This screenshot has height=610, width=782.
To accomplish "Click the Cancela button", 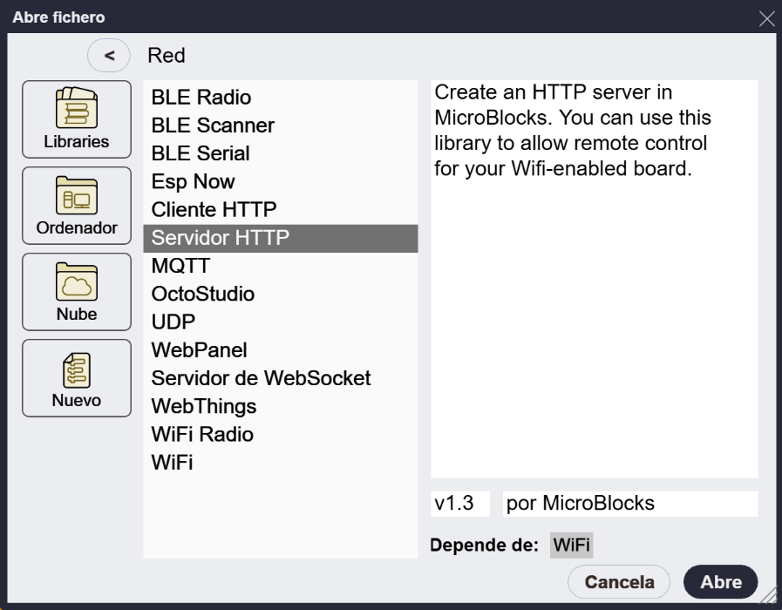I will pyautogui.click(x=619, y=581).
